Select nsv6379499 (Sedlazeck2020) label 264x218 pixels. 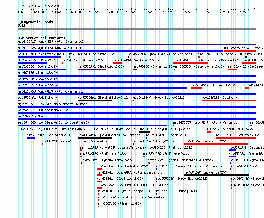point(136,60)
